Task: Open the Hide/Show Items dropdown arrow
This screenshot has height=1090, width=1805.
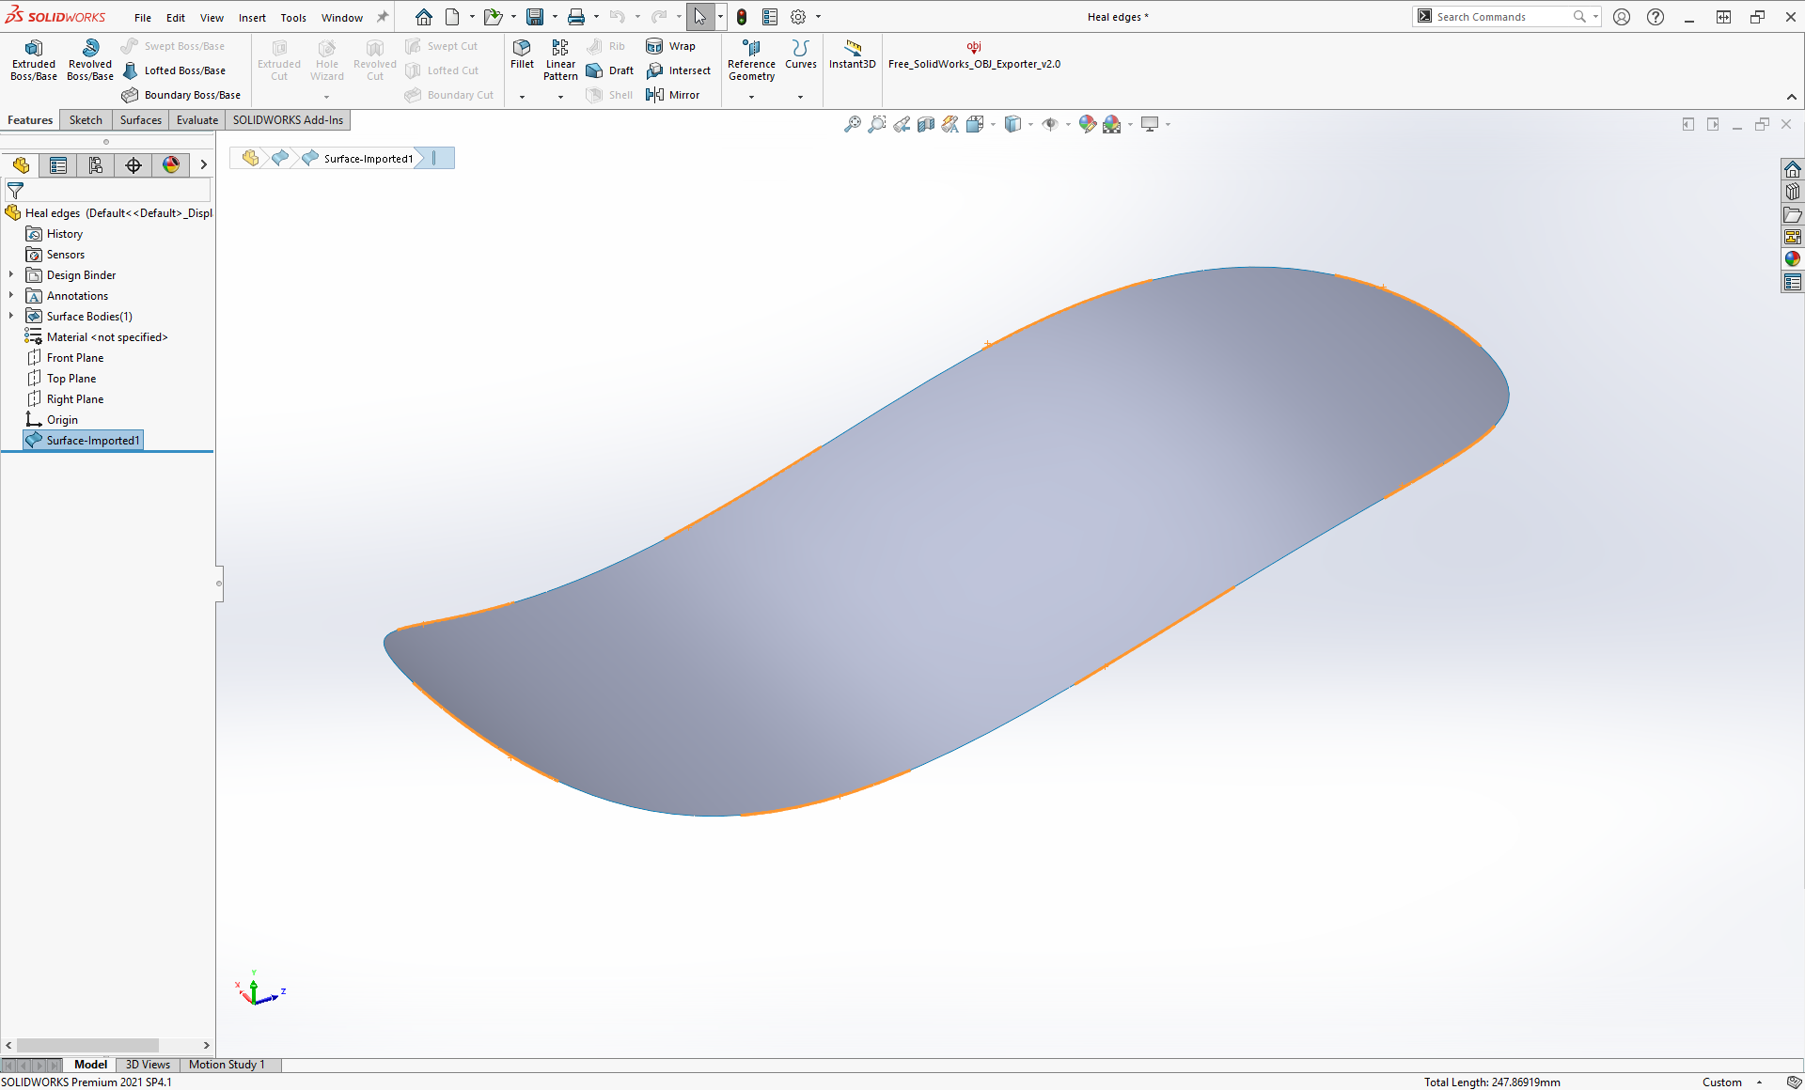Action: [1069, 124]
